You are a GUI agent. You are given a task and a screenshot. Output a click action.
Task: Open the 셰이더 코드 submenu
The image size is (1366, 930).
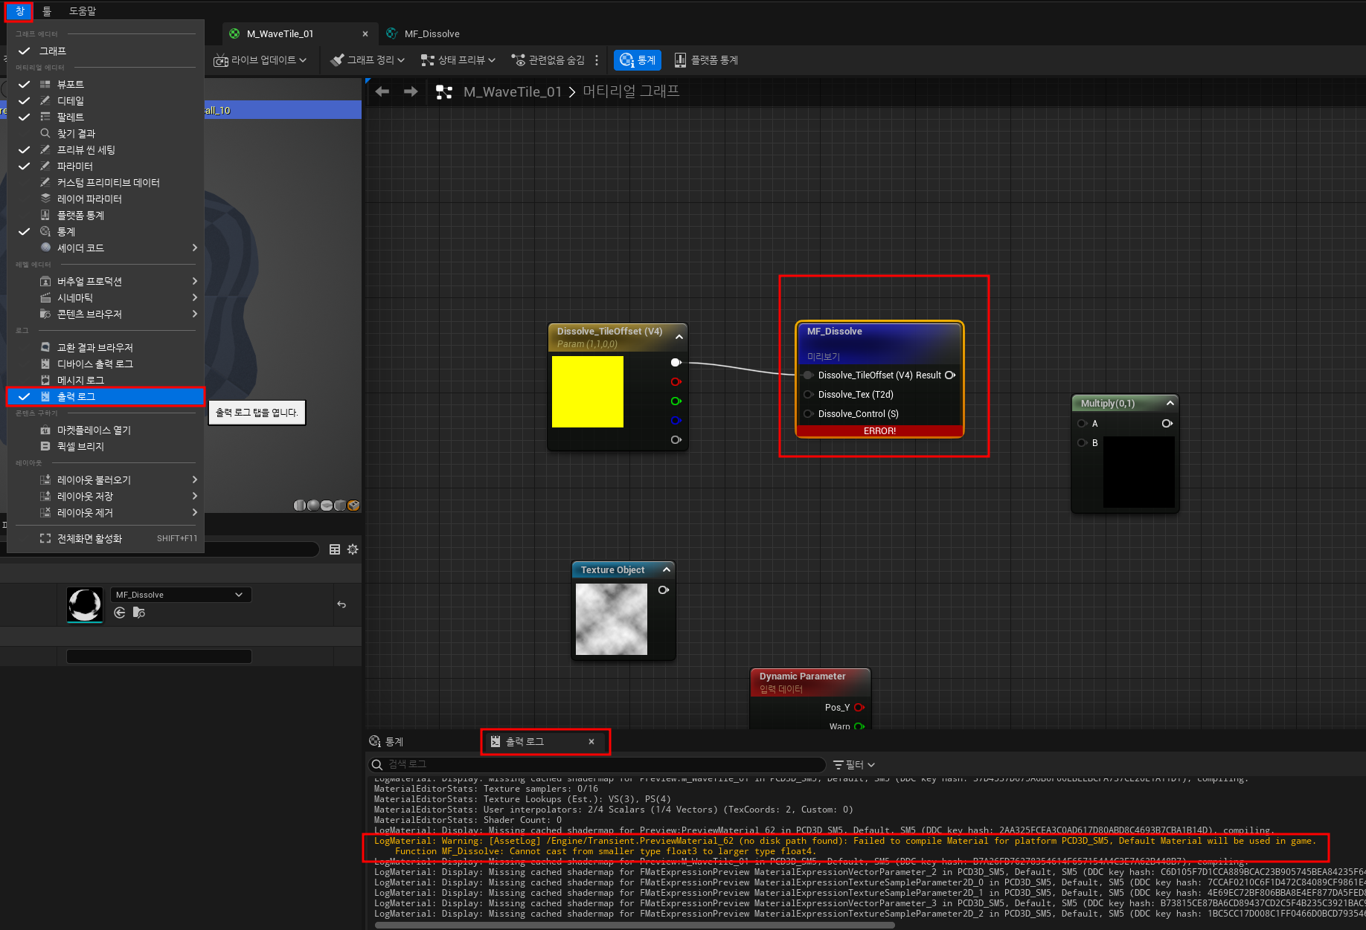coord(80,248)
